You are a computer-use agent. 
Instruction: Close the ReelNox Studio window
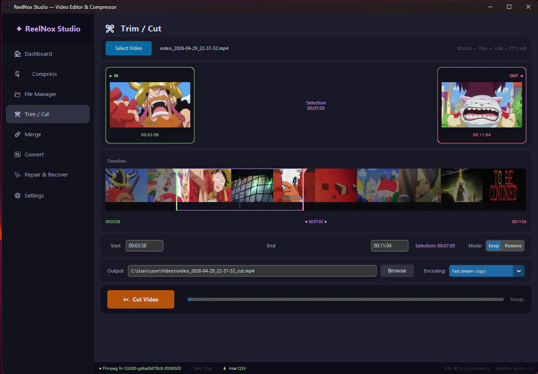pos(528,7)
